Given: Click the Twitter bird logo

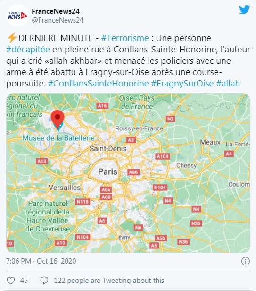Looking at the screenshot, I should 244,9.
